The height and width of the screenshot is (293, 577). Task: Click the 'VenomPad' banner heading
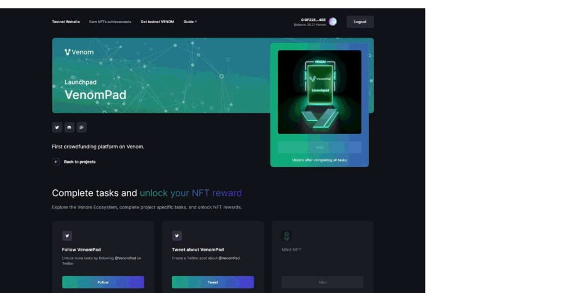coord(95,95)
